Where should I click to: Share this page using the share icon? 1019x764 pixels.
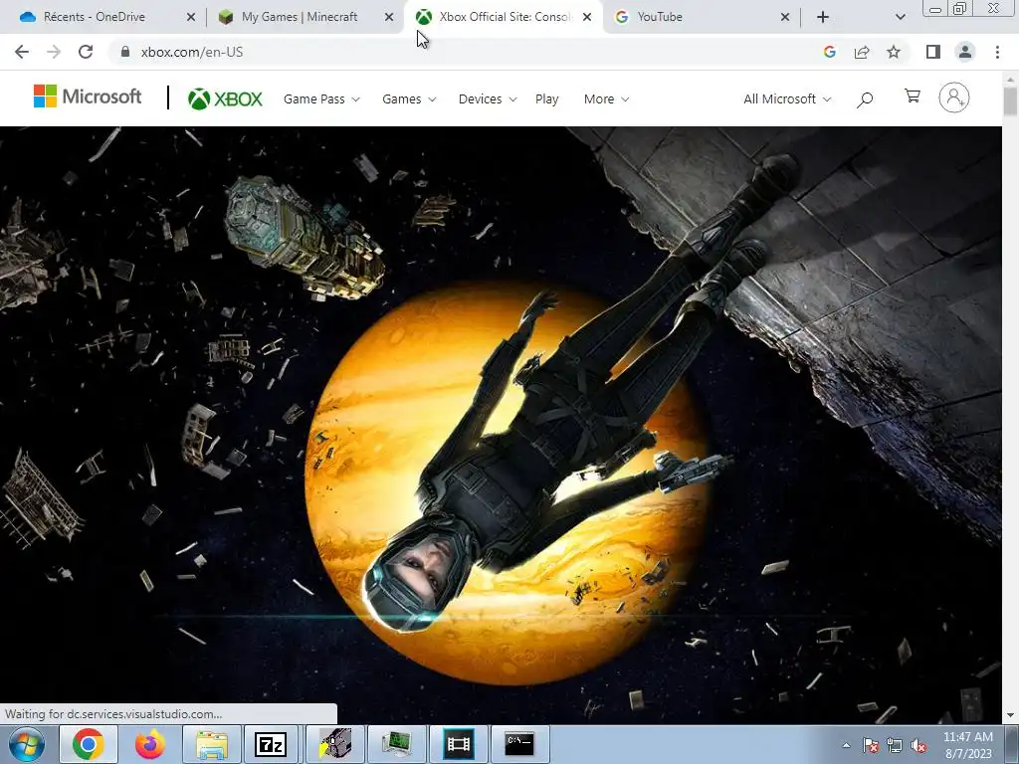click(x=862, y=52)
